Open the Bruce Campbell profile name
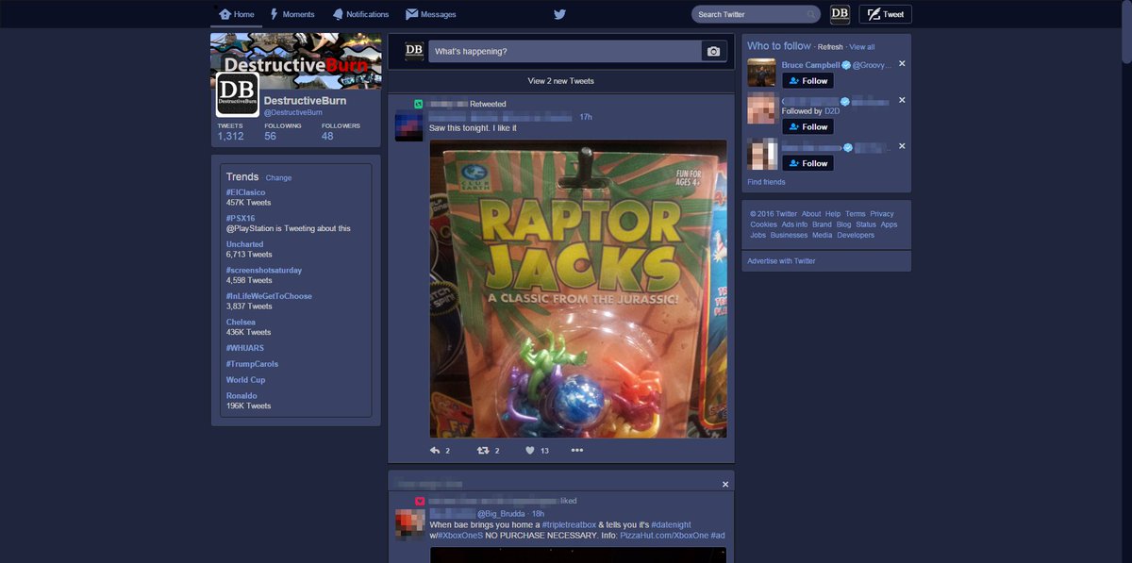 tap(810, 65)
